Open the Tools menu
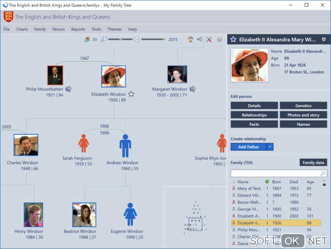 pyautogui.click(x=96, y=29)
